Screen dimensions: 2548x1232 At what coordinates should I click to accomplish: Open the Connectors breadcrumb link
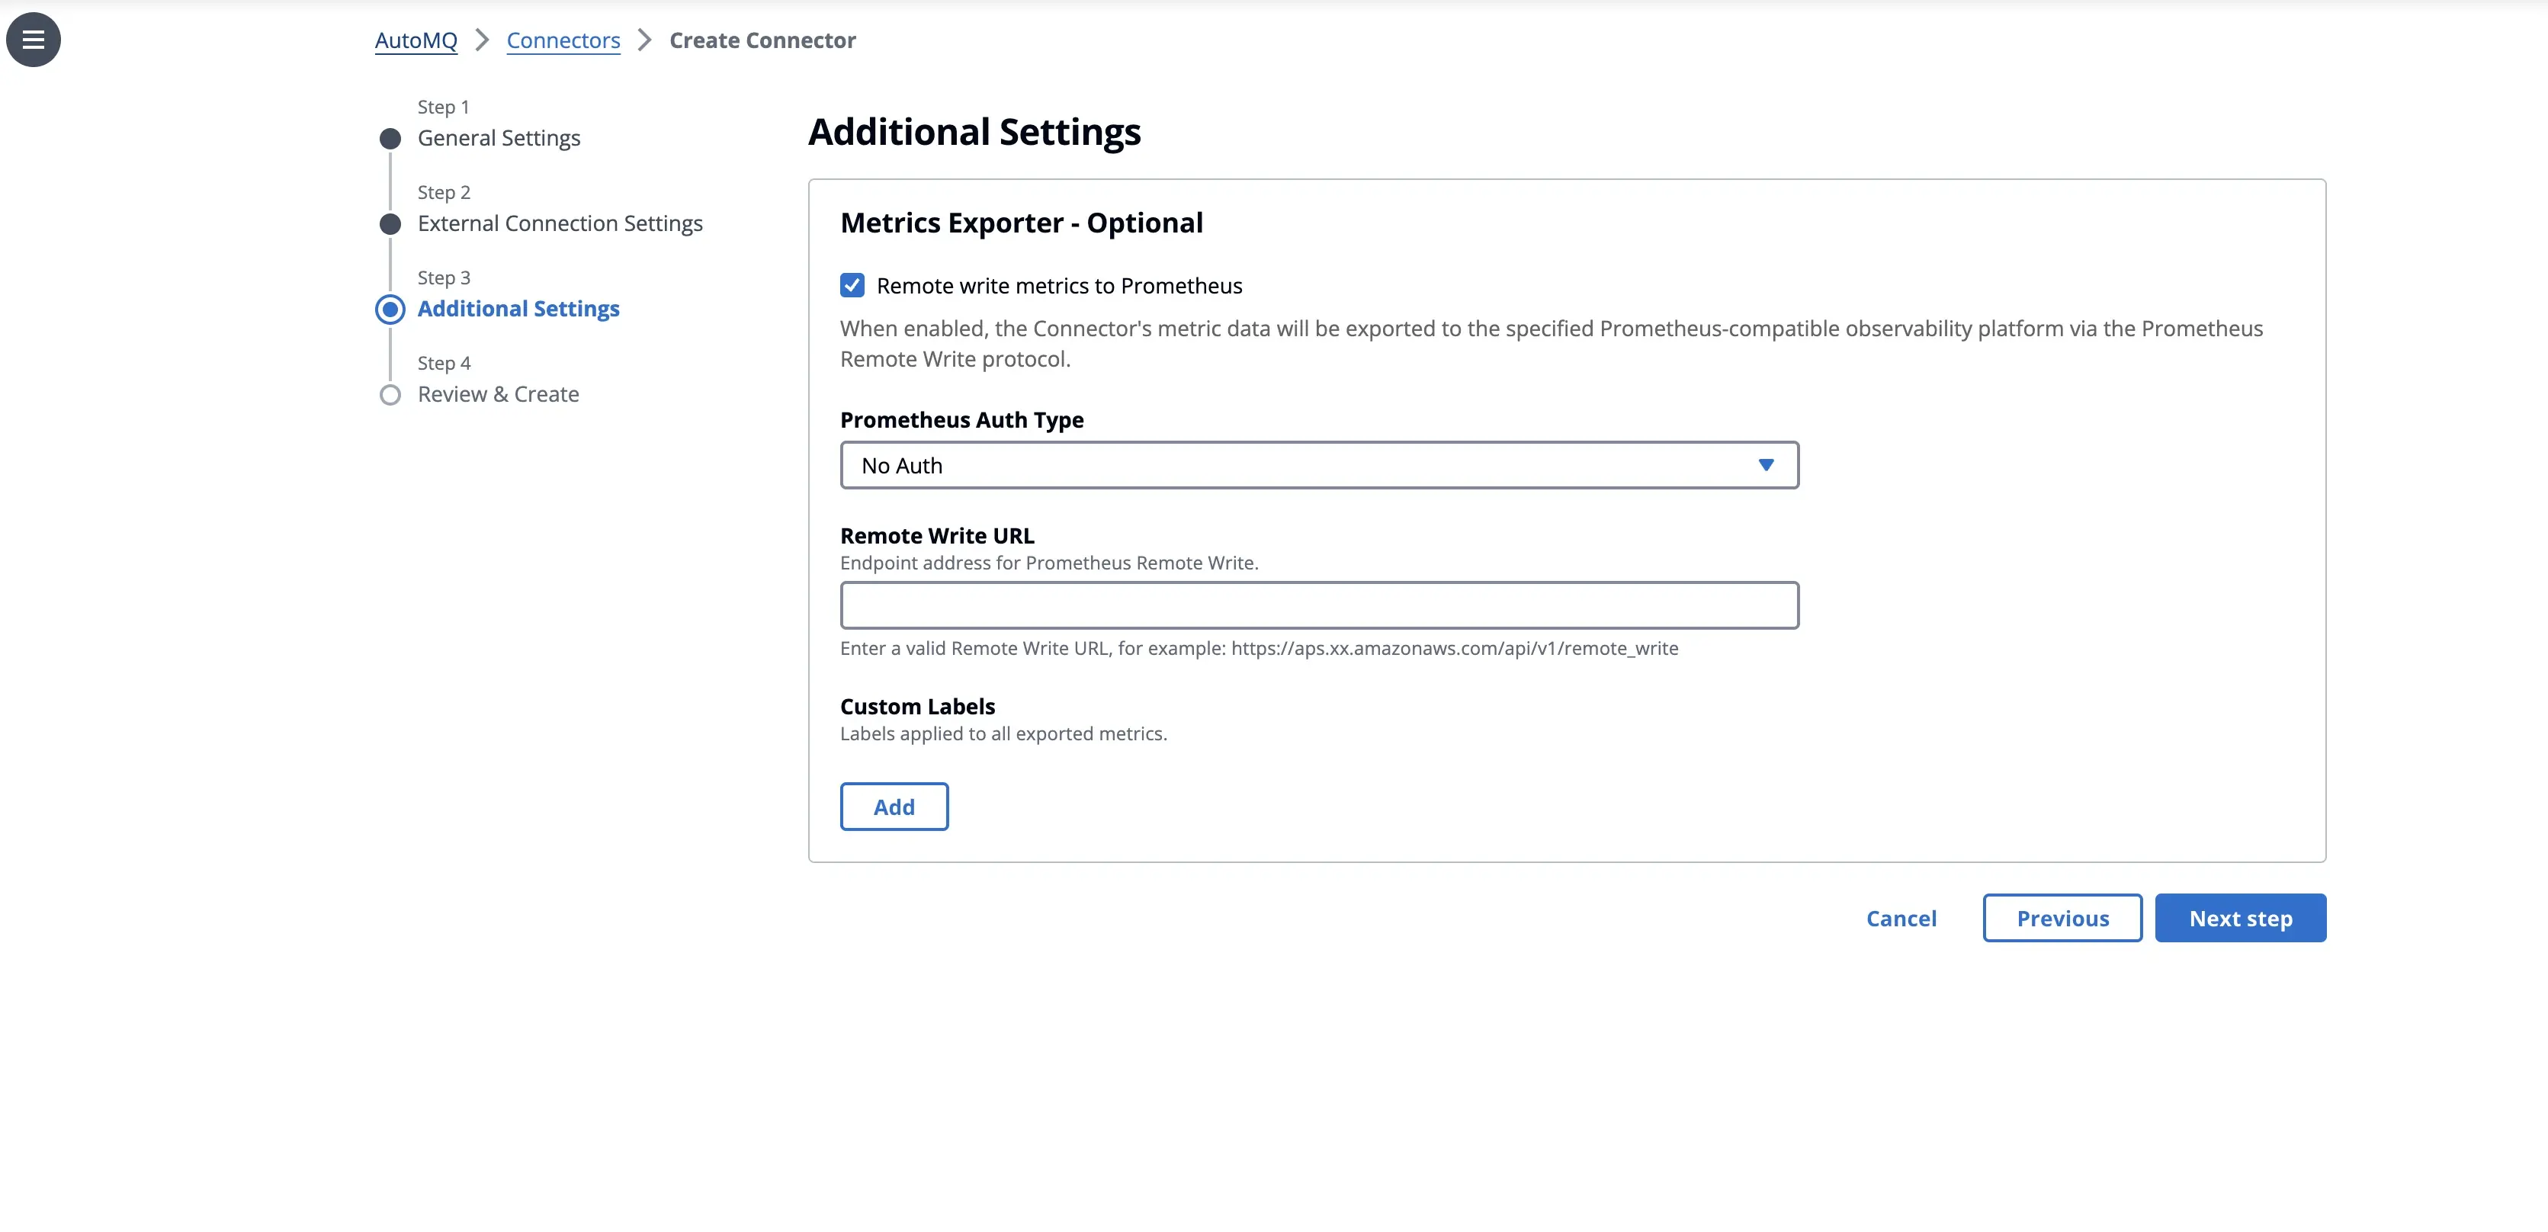click(563, 40)
